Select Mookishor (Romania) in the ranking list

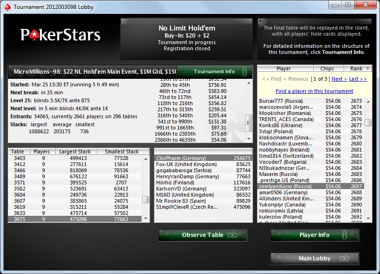pyautogui.click(x=311, y=113)
